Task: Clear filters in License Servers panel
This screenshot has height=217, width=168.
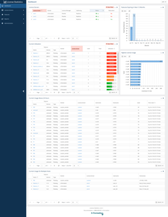Action: click(x=110, y=7)
